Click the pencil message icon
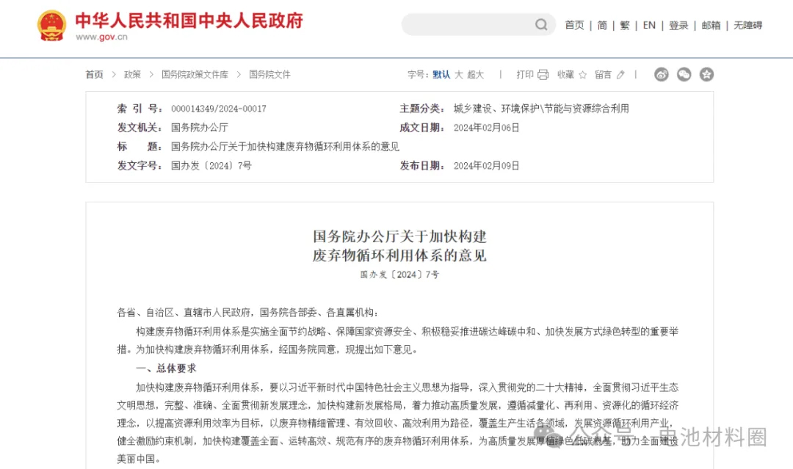793x469 pixels. tap(620, 75)
